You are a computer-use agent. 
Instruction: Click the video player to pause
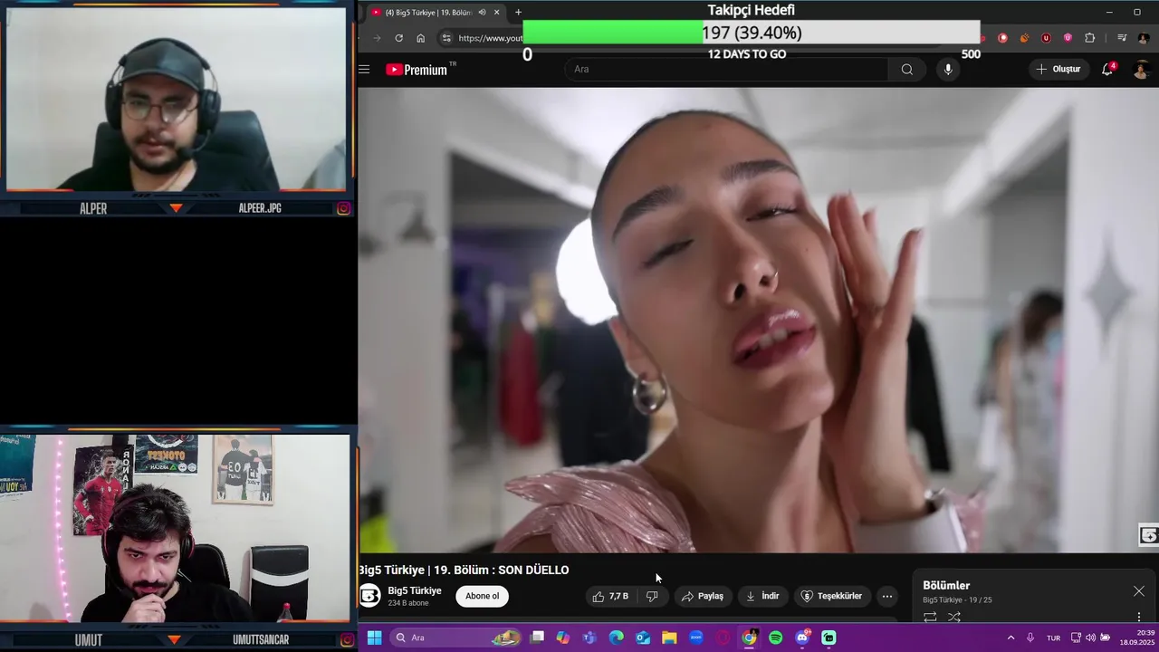(x=758, y=320)
